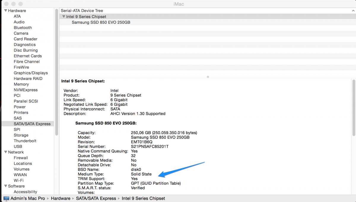Click the serial number S21PNSAFC85201T
This screenshot has width=356, height=202.
click(150, 147)
